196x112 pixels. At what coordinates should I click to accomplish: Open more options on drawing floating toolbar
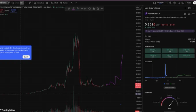click(x=102, y=9)
